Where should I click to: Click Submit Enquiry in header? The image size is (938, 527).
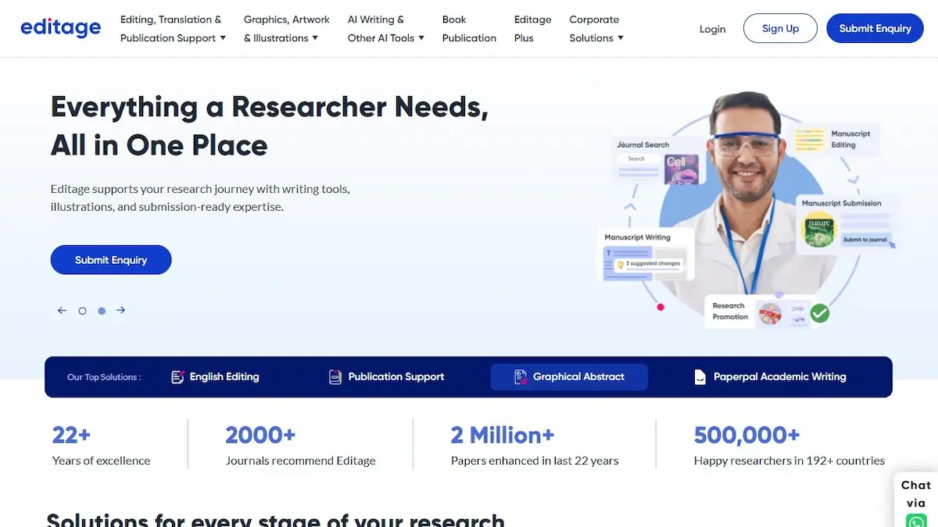point(875,28)
